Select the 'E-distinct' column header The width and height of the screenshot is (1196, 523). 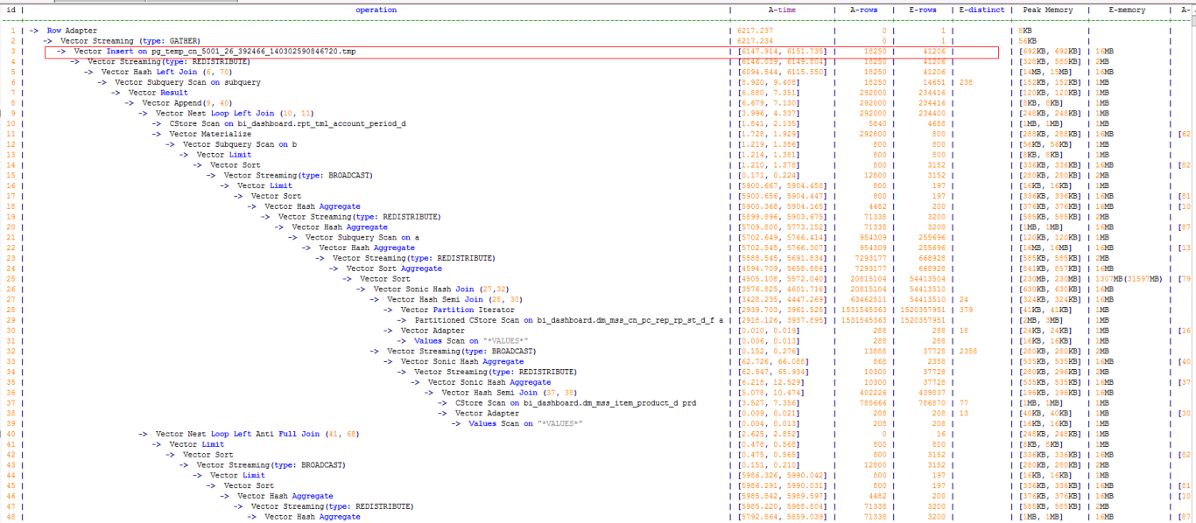981,10
